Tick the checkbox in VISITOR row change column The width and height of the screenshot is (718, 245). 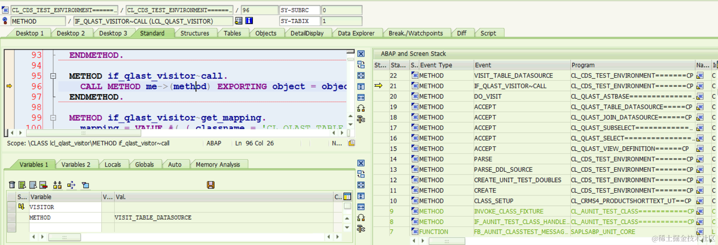tap(347, 206)
